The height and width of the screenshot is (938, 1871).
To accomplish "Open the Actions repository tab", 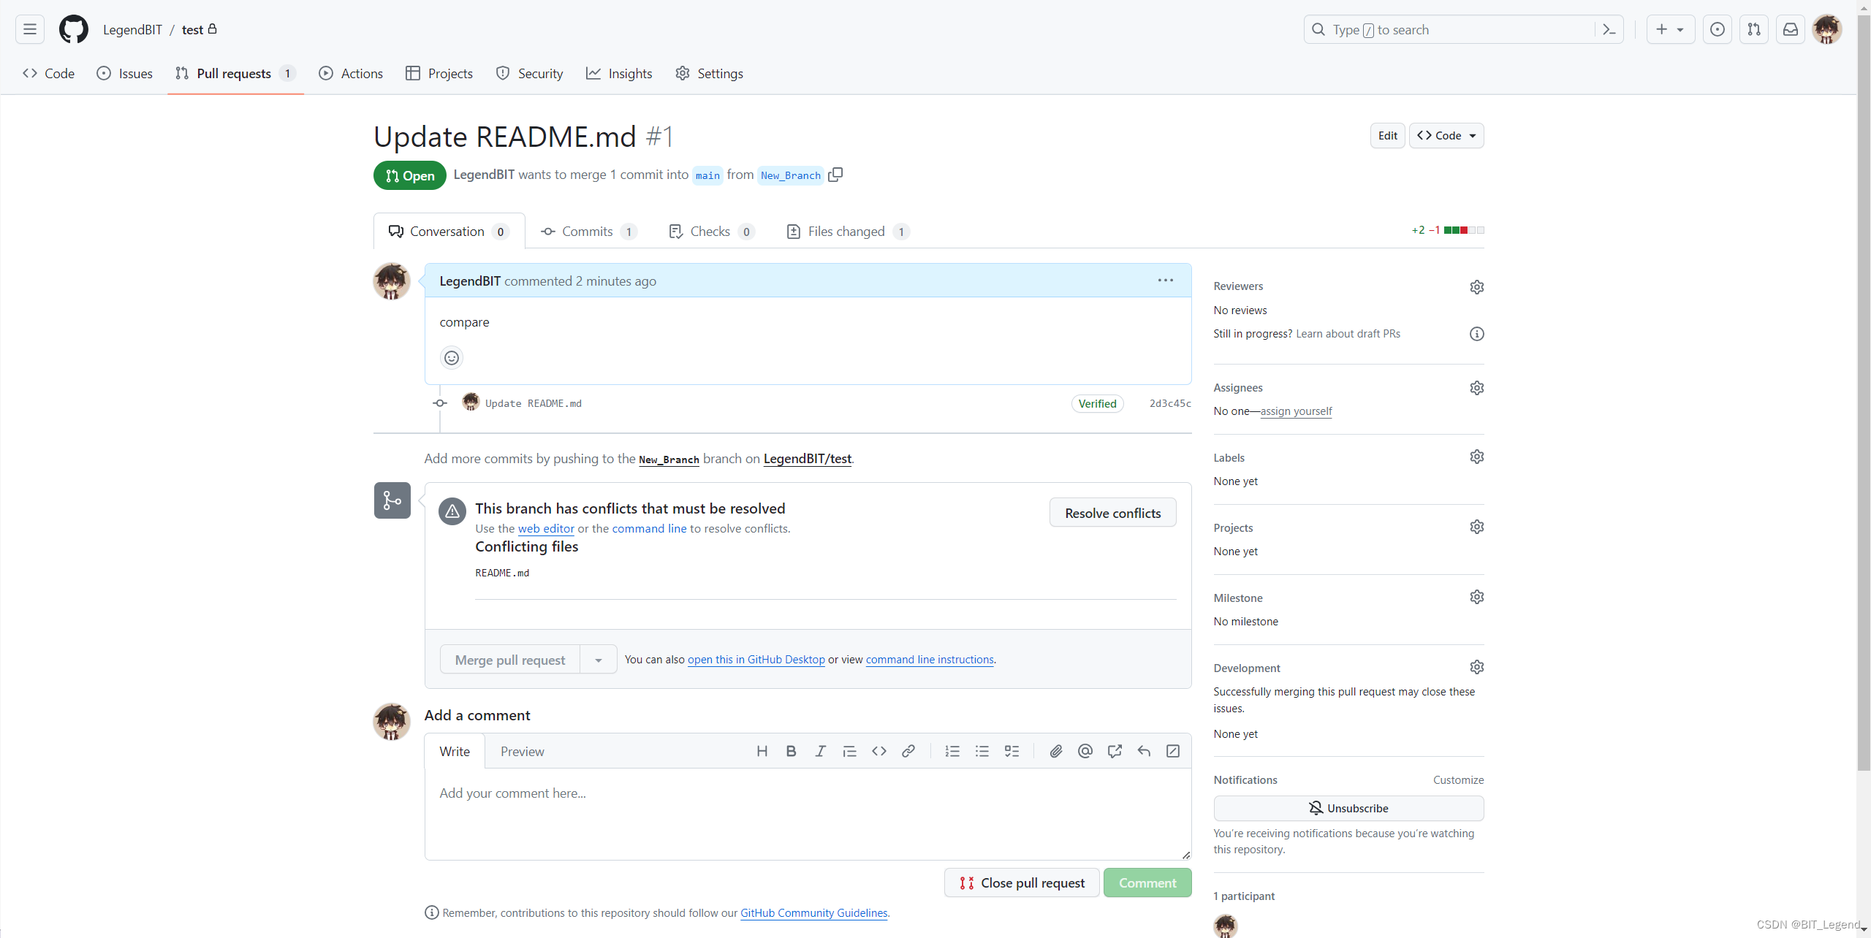I will 351,73.
